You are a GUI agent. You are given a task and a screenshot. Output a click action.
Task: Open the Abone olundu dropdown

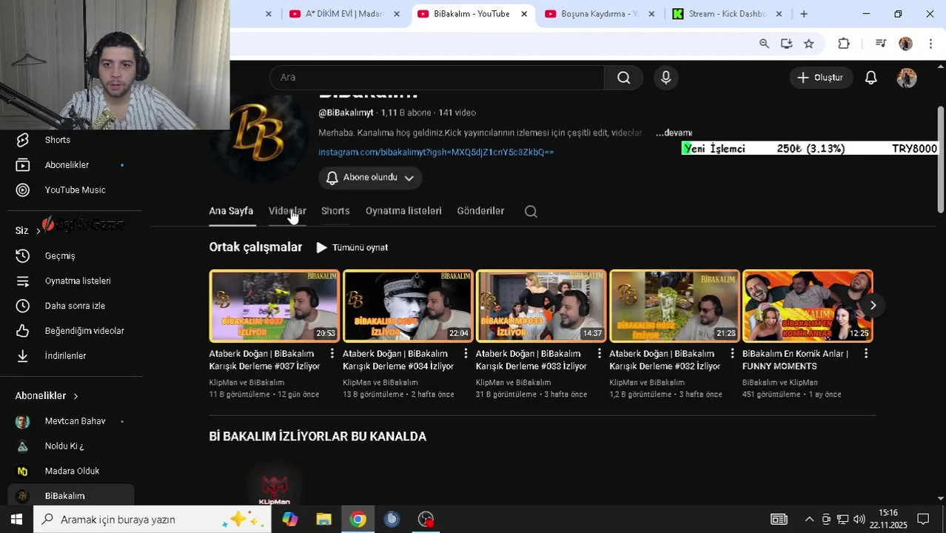[x=371, y=178]
